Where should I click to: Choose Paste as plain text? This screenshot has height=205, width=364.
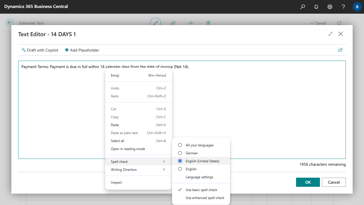(x=138, y=133)
